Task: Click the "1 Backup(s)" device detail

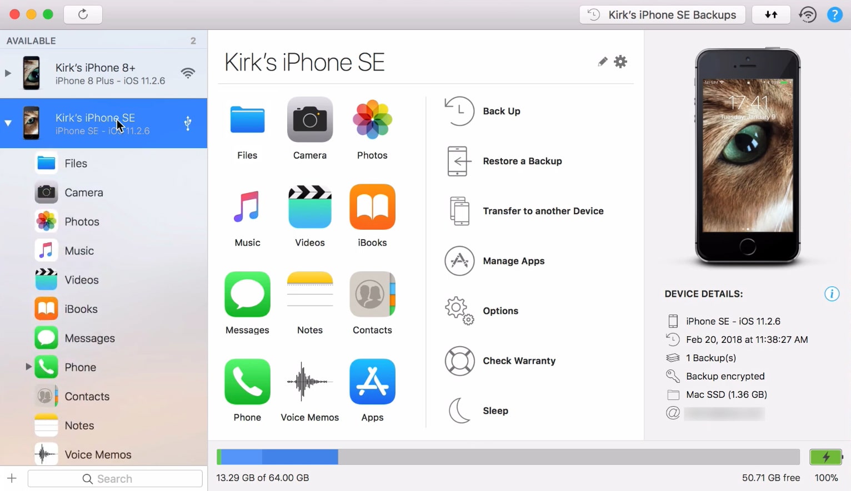Action: point(711,358)
